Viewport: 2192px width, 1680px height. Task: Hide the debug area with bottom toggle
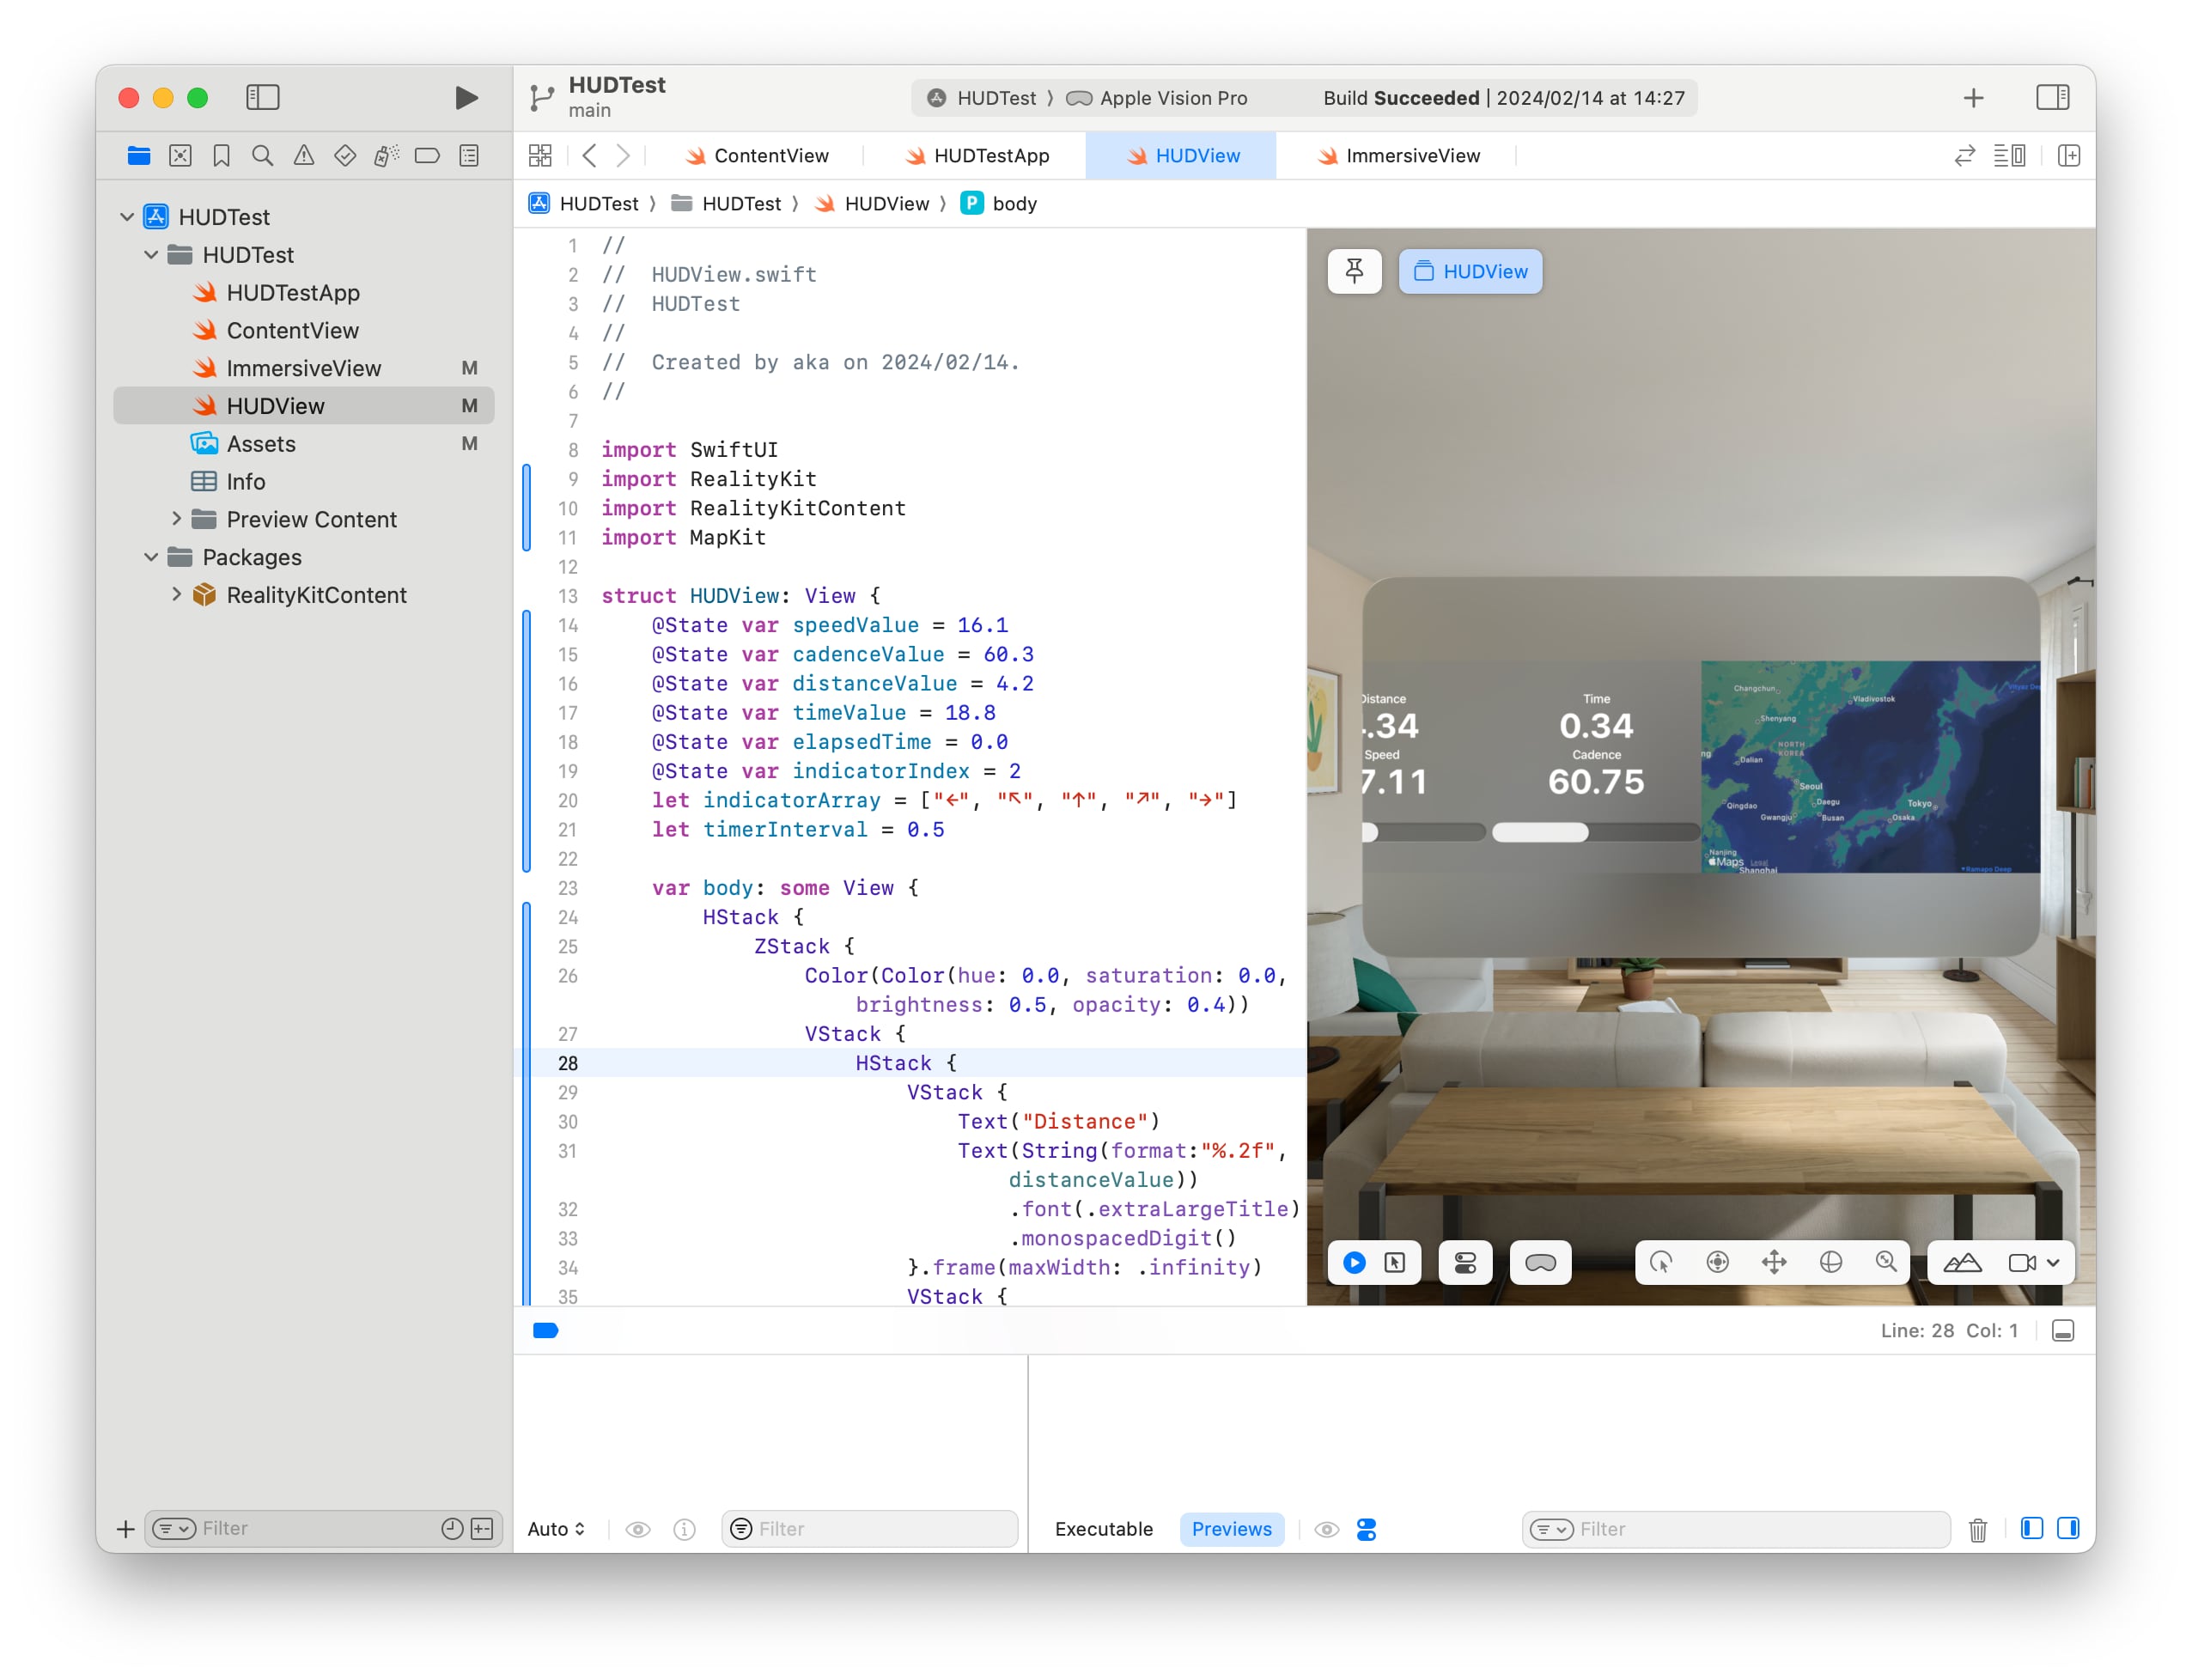pyautogui.click(x=2062, y=1331)
